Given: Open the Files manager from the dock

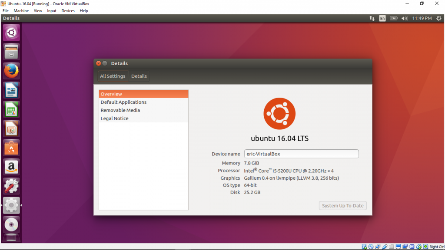Looking at the screenshot, I should [11, 52].
